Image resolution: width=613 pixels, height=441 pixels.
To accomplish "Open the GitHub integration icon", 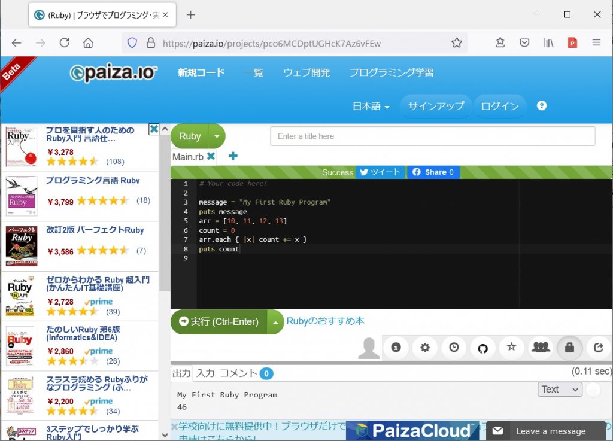I will pyautogui.click(x=482, y=348).
